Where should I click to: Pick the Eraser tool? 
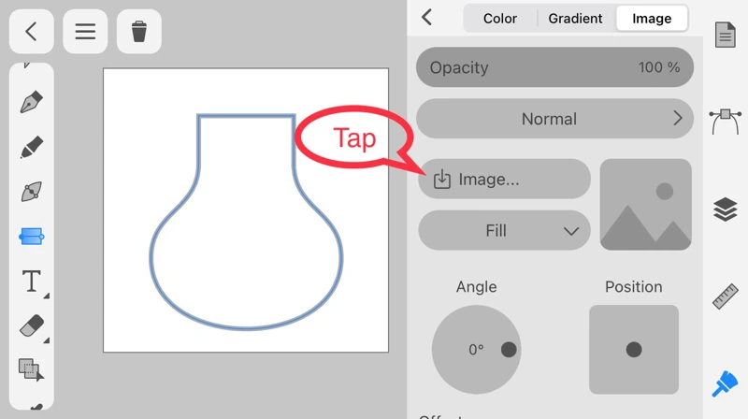[x=32, y=325]
